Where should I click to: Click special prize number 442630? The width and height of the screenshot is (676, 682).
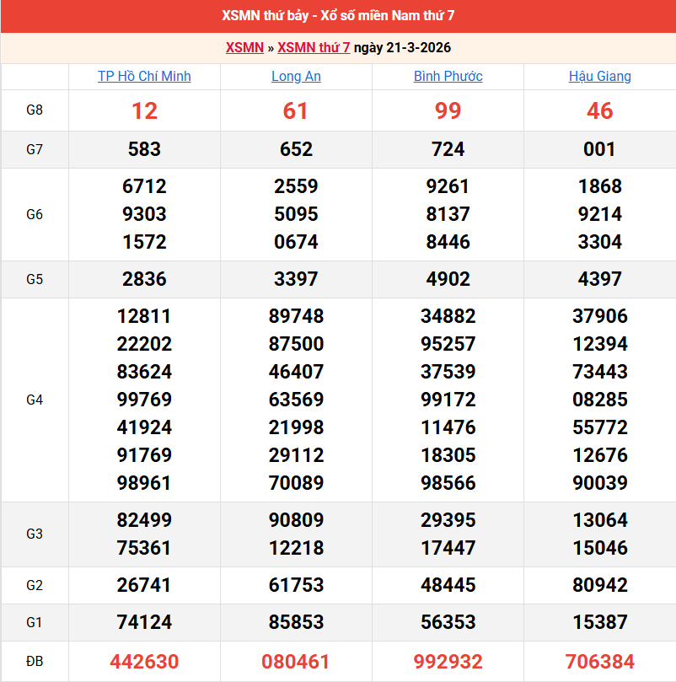point(144,662)
